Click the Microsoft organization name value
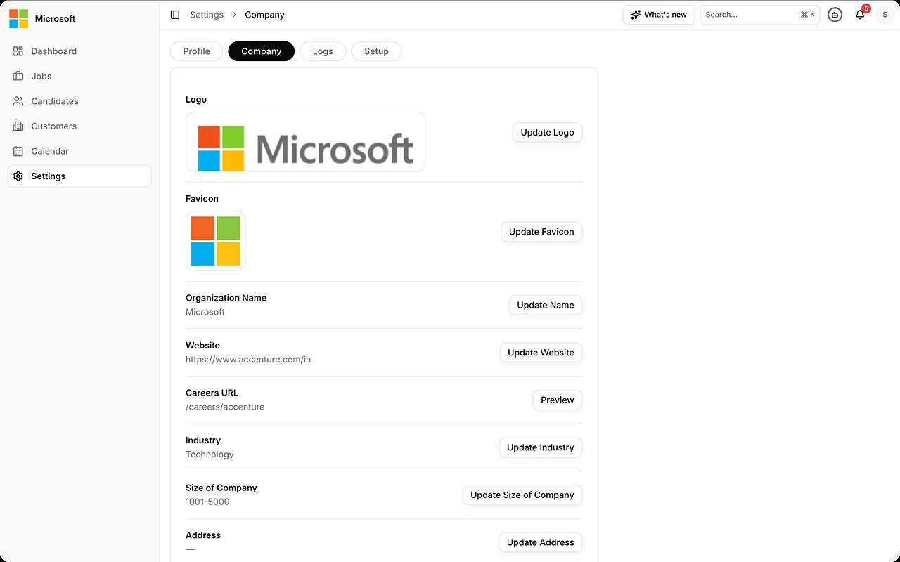 [205, 312]
